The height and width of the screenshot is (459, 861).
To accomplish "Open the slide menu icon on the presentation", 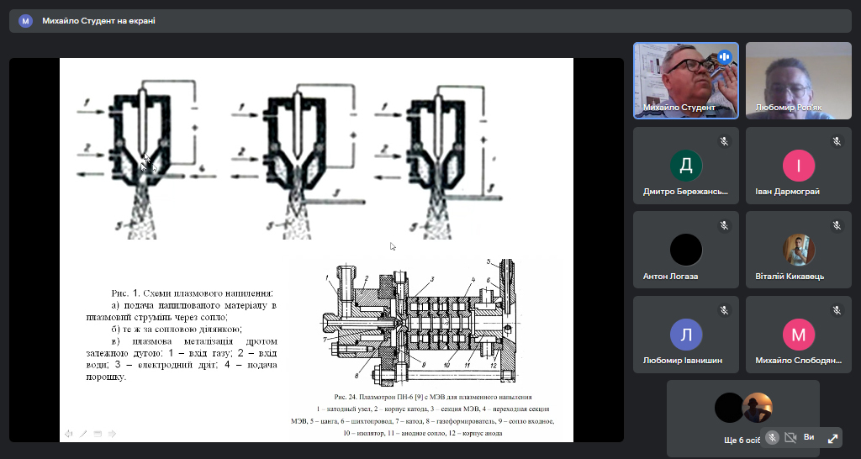I will (x=98, y=434).
